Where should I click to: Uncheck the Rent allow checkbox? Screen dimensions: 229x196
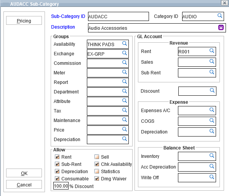(x=58, y=157)
